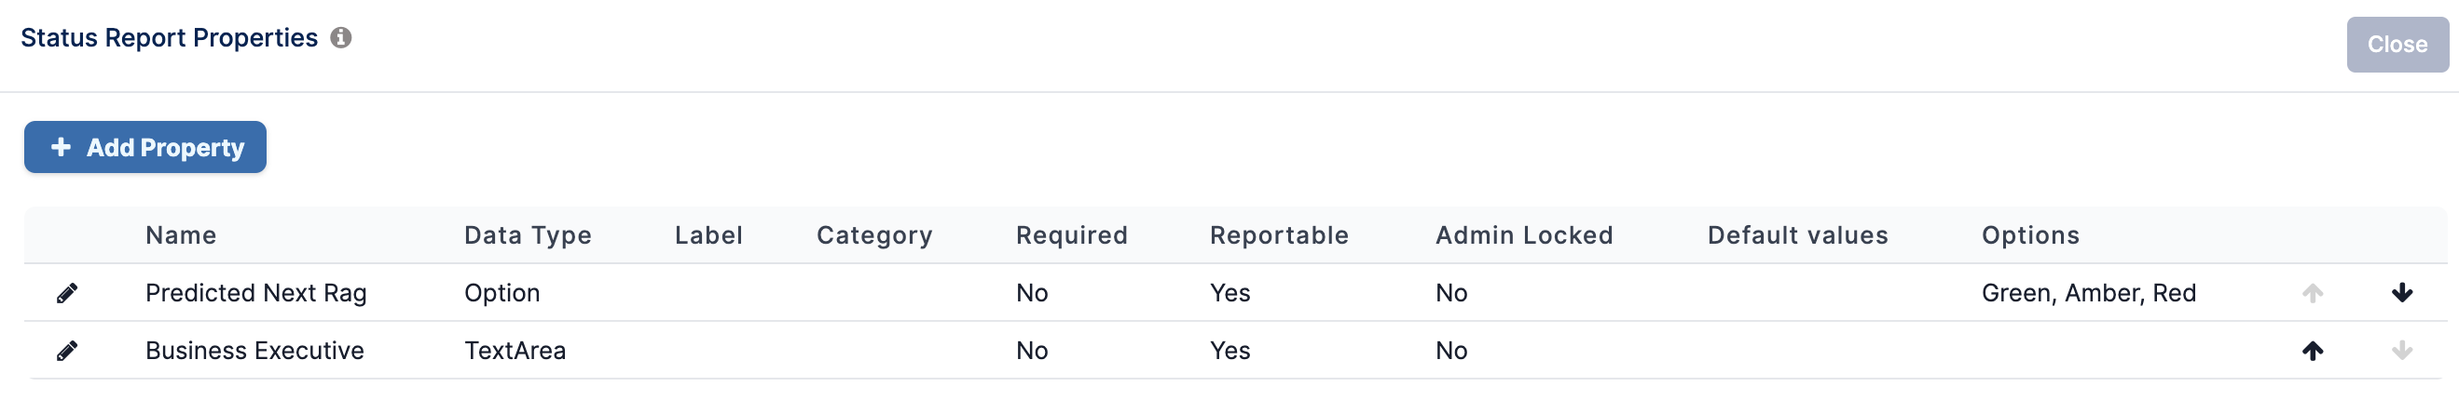This screenshot has width=2459, height=400.
Task: Click the Green, Amber, Red options cell
Action: point(2089,293)
